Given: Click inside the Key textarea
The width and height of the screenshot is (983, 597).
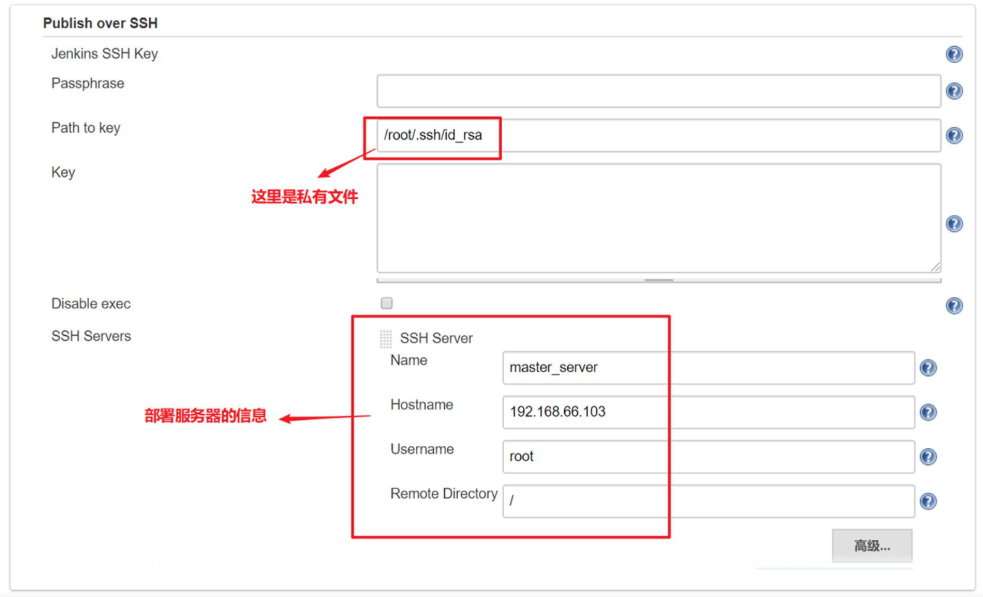Looking at the screenshot, I should [x=658, y=218].
